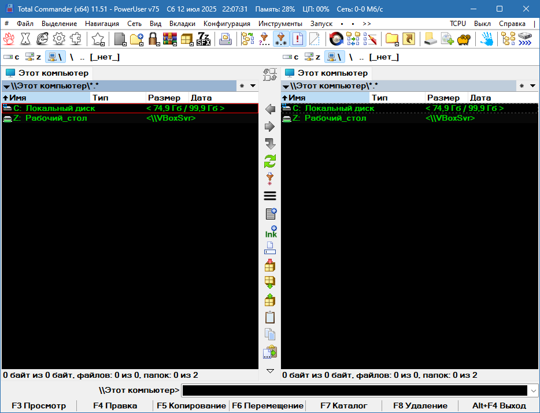Viewport: 540px width, 413px height.
Task: Launch the Internet Explorer toolbar icon
Action: pos(42,39)
